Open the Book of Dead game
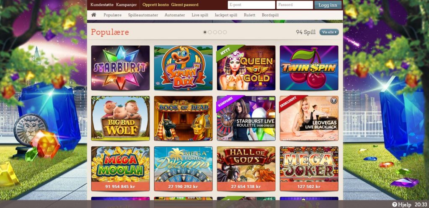The height and width of the screenshot is (208, 429). click(x=183, y=118)
